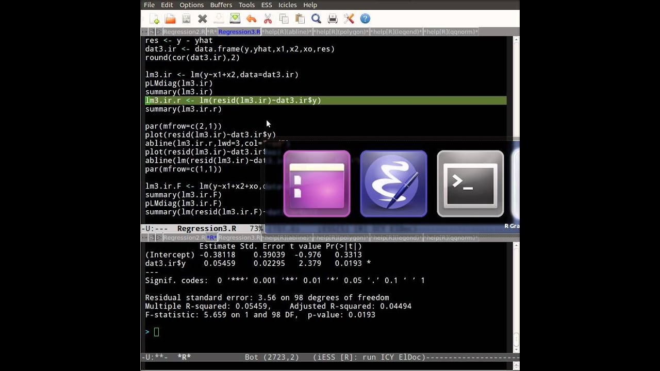Screen dimensions: 660x371
Task: Click the summary(lm3.ir.r) line in the editor
Action: pyautogui.click(x=184, y=109)
